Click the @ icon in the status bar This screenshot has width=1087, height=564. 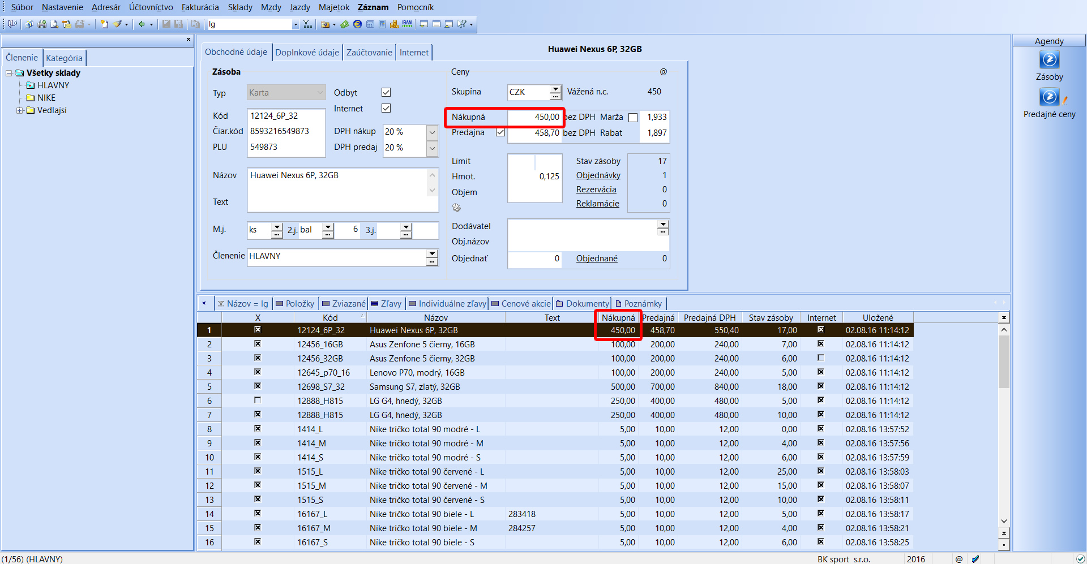coord(959,559)
